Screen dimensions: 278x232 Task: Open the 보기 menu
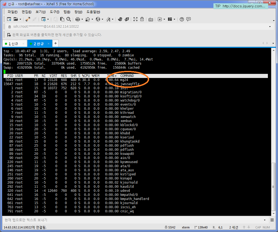coord(40,12)
